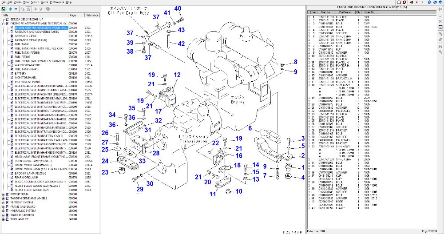Open the Notes menu

(44, 2)
